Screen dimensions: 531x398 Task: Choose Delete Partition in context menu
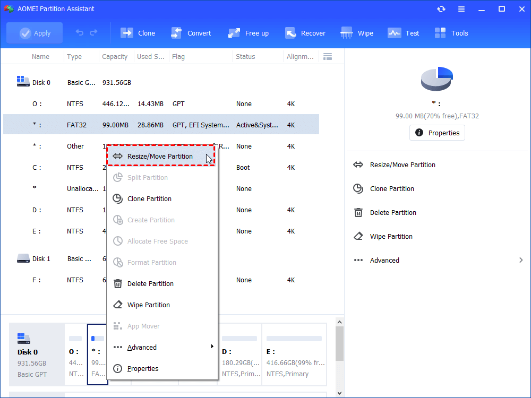point(162,283)
